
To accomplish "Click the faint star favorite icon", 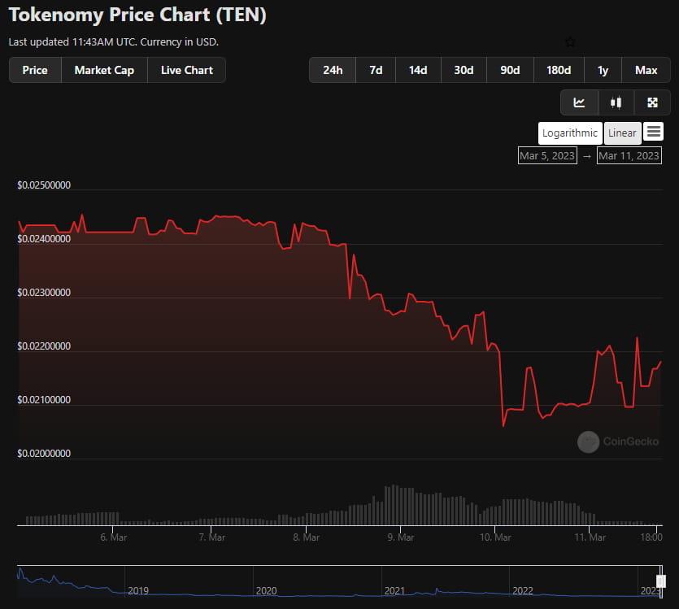I will (x=570, y=42).
